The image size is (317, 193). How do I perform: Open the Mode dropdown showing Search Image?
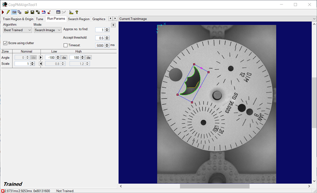pos(46,30)
